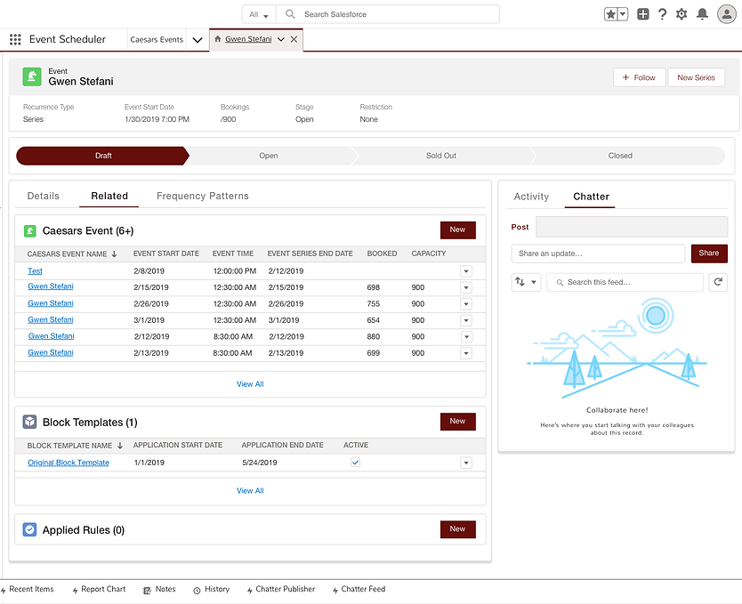This screenshot has width=742, height=604.
Task: Sort by Caesars Event Name column
Action: pyautogui.click(x=72, y=254)
